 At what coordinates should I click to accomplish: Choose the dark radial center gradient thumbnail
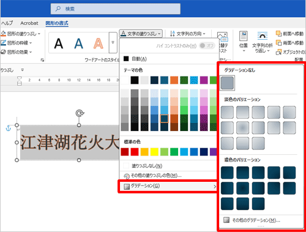pyautogui.click(x=242, y=188)
